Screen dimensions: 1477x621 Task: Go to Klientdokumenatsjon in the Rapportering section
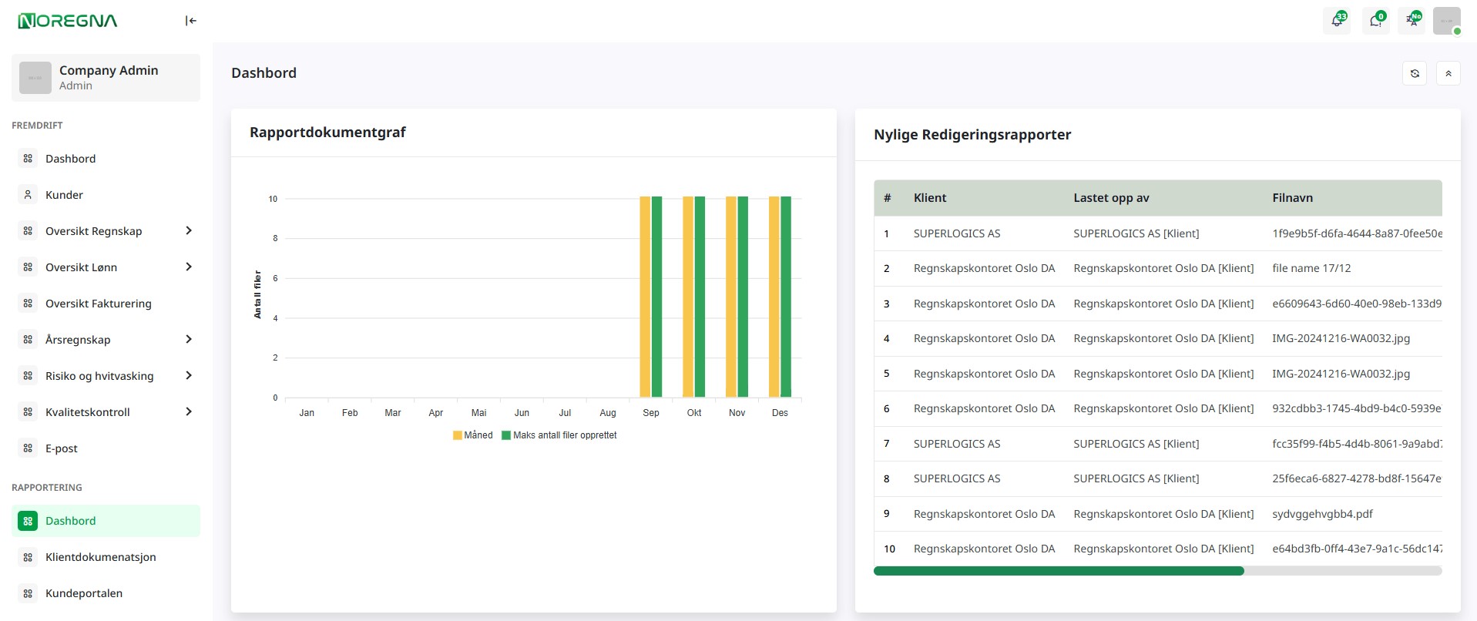point(100,557)
